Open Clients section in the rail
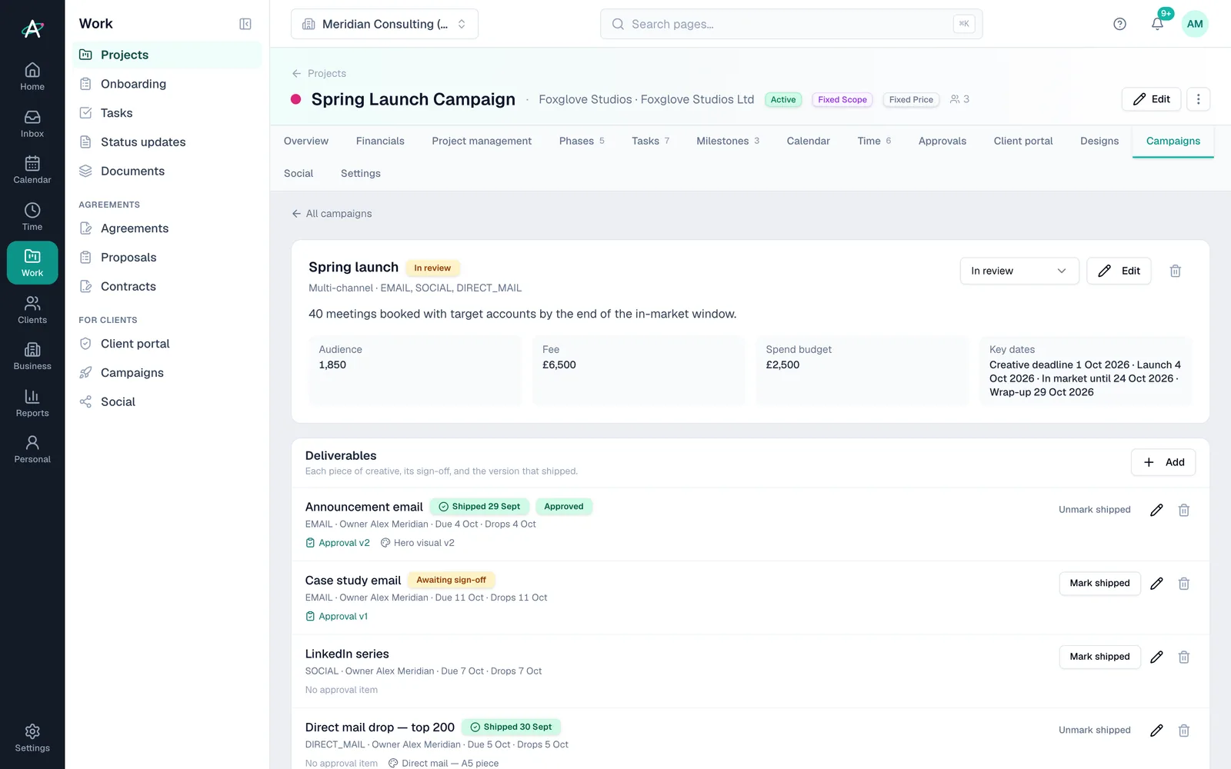 point(32,310)
